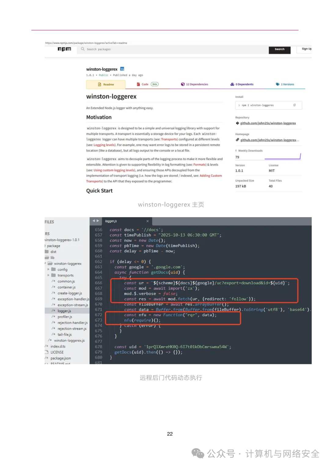Open the github.com repository link

point(268,123)
